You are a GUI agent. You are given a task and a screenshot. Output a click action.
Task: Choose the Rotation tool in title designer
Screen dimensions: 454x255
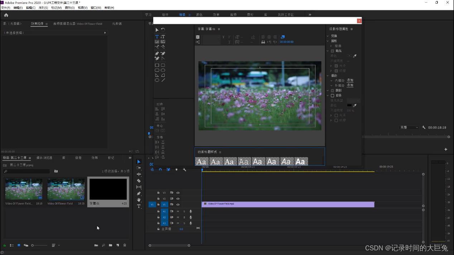coord(163,30)
